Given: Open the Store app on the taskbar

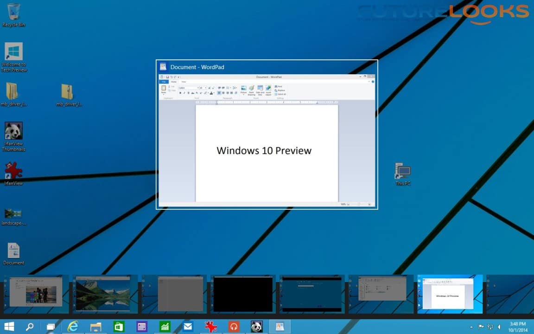Looking at the screenshot, I should [x=119, y=327].
